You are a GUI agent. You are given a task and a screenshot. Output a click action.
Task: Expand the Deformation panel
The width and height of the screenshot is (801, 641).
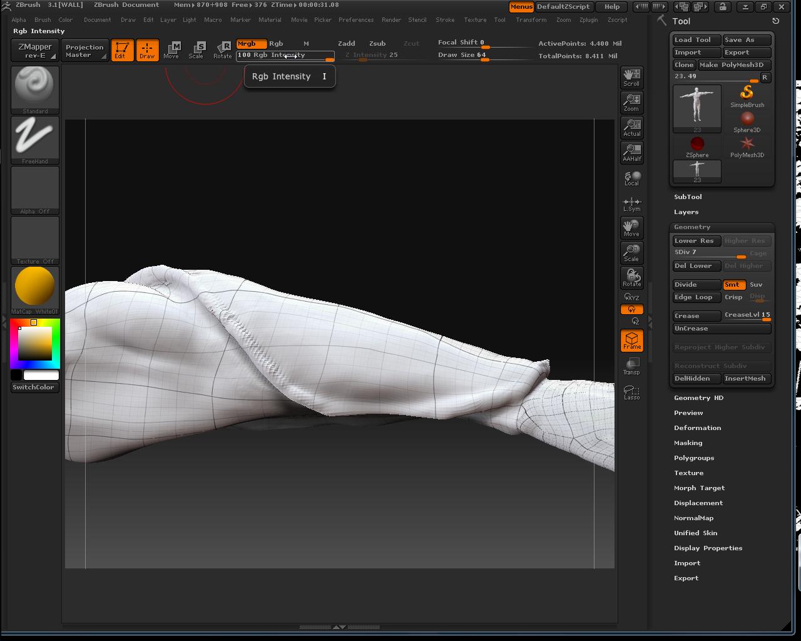(x=697, y=428)
